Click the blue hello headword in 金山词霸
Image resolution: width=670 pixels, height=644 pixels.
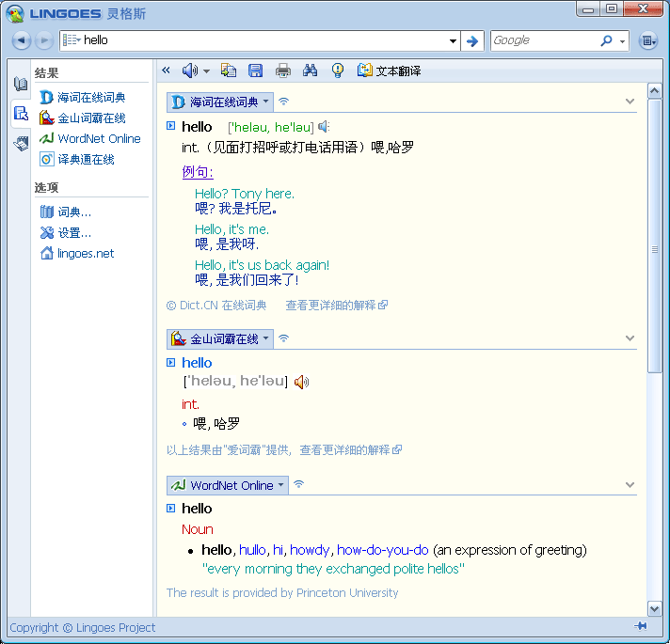click(x=197, y=362)
